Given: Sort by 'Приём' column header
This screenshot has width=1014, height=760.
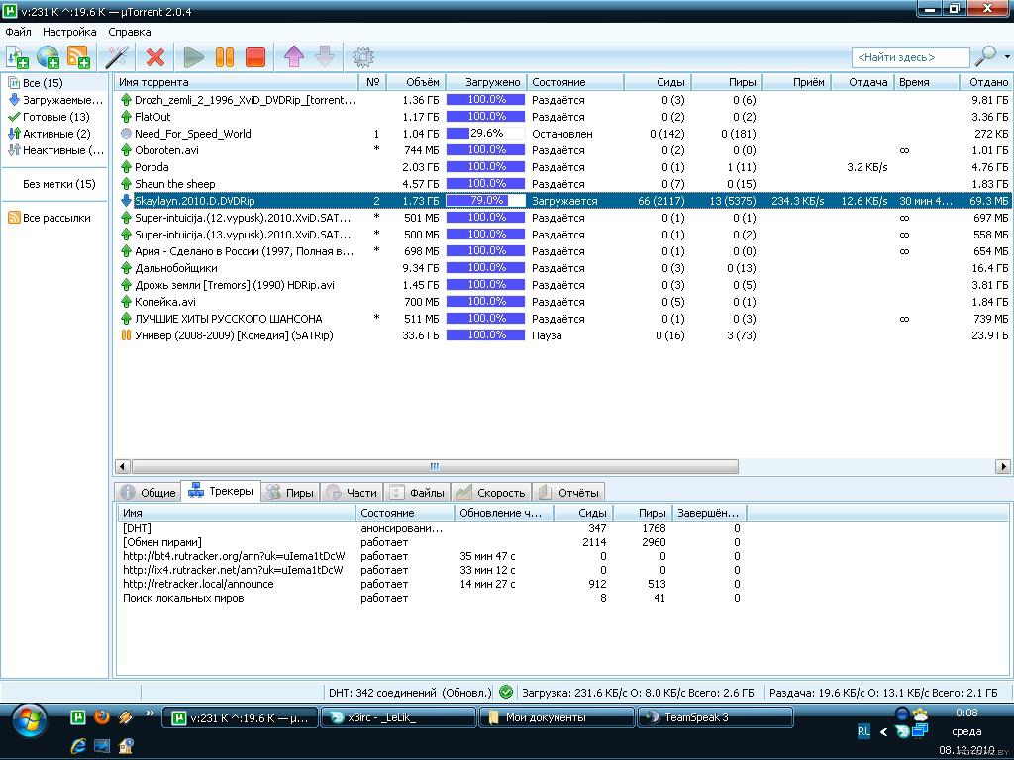Looking at the screenshot, I should tap(797, 82).
